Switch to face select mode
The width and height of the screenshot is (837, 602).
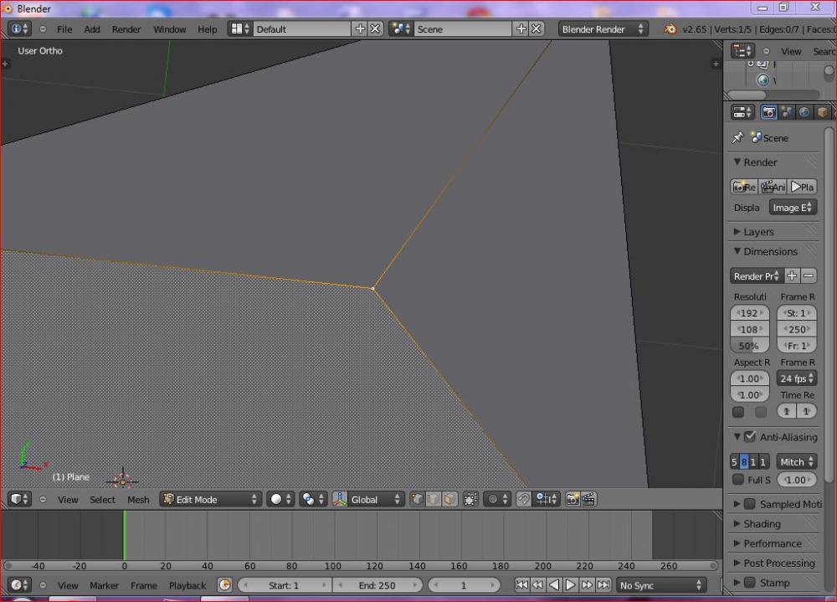[450, 499]
